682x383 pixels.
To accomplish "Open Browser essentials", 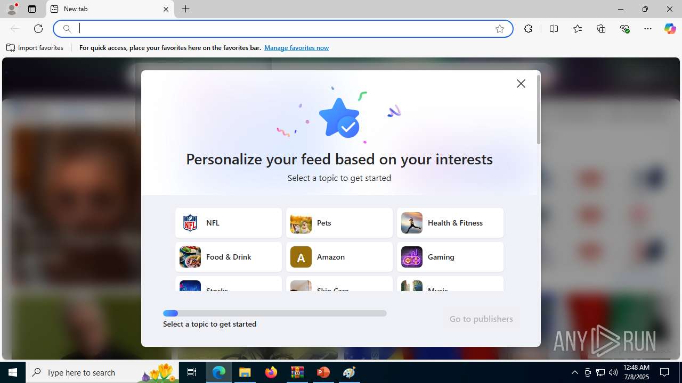I will (x=624, y=29).
